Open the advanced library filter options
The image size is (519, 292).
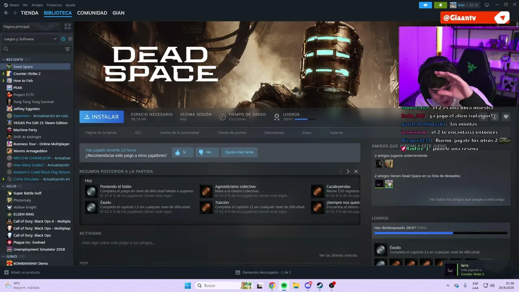(x=67, y=49)
